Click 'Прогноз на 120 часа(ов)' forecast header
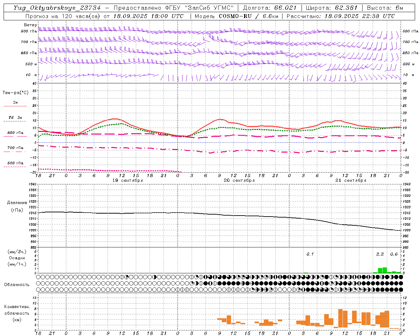Image resolution: width=420 pixels, height=336 pixels. (63, 16)
